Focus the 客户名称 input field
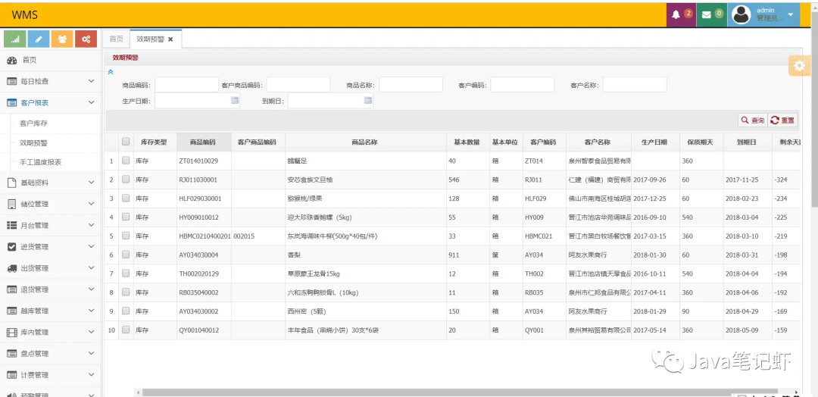The height and width of the screenshot is (397, 818). 635,85
